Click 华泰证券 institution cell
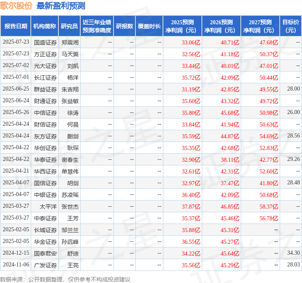Screen dimensions: 302x283 coord(45,160)
